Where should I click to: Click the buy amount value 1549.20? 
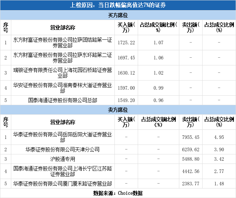tap(126, 100)
